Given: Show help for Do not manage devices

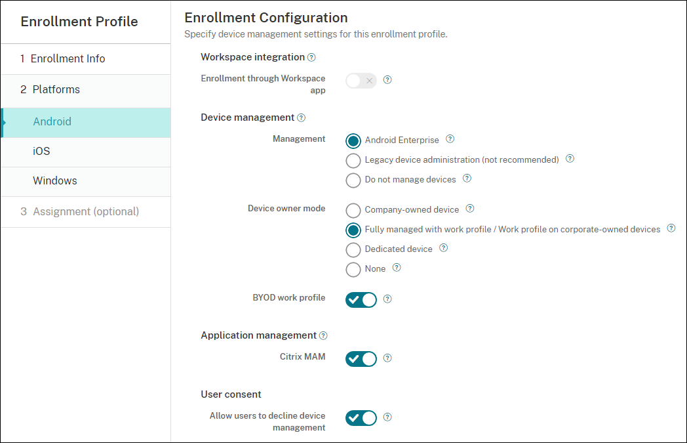Looking at the screenshot, I should tap(467, 179).
